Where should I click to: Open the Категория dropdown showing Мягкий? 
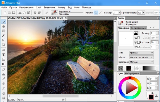141,62
